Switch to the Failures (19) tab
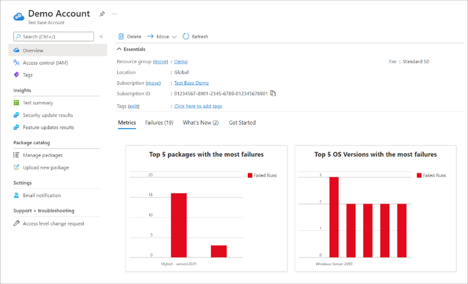 pos(159,122)
